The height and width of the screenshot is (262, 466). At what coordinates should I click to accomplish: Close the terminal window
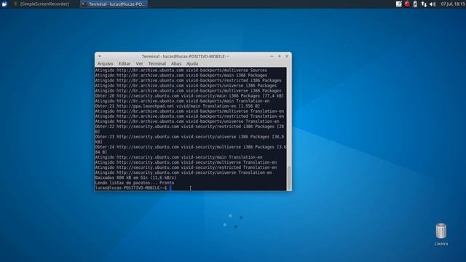point(287,56)
